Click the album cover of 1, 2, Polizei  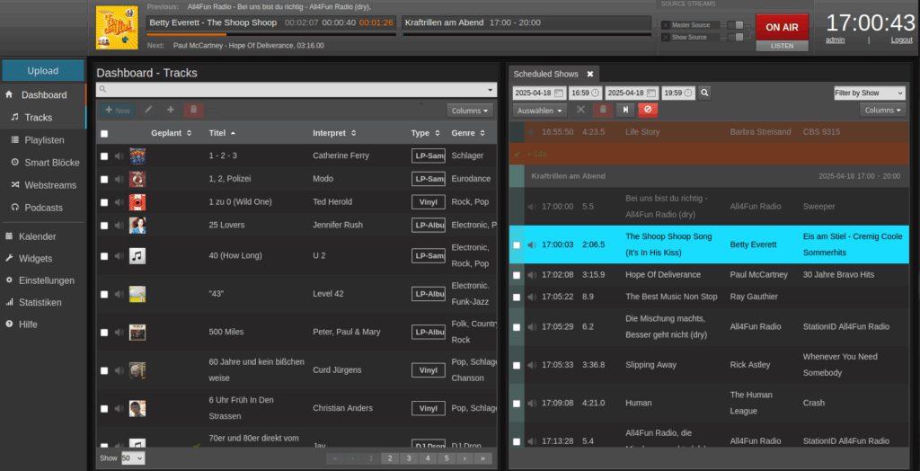pyautogui.click(x=137, y=179)
